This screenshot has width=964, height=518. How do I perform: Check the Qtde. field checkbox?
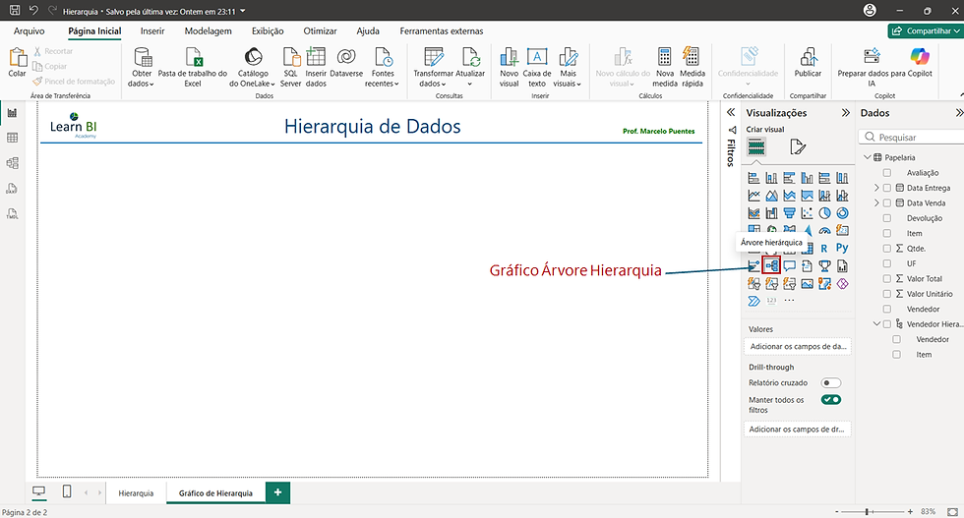tap(887, 249)
